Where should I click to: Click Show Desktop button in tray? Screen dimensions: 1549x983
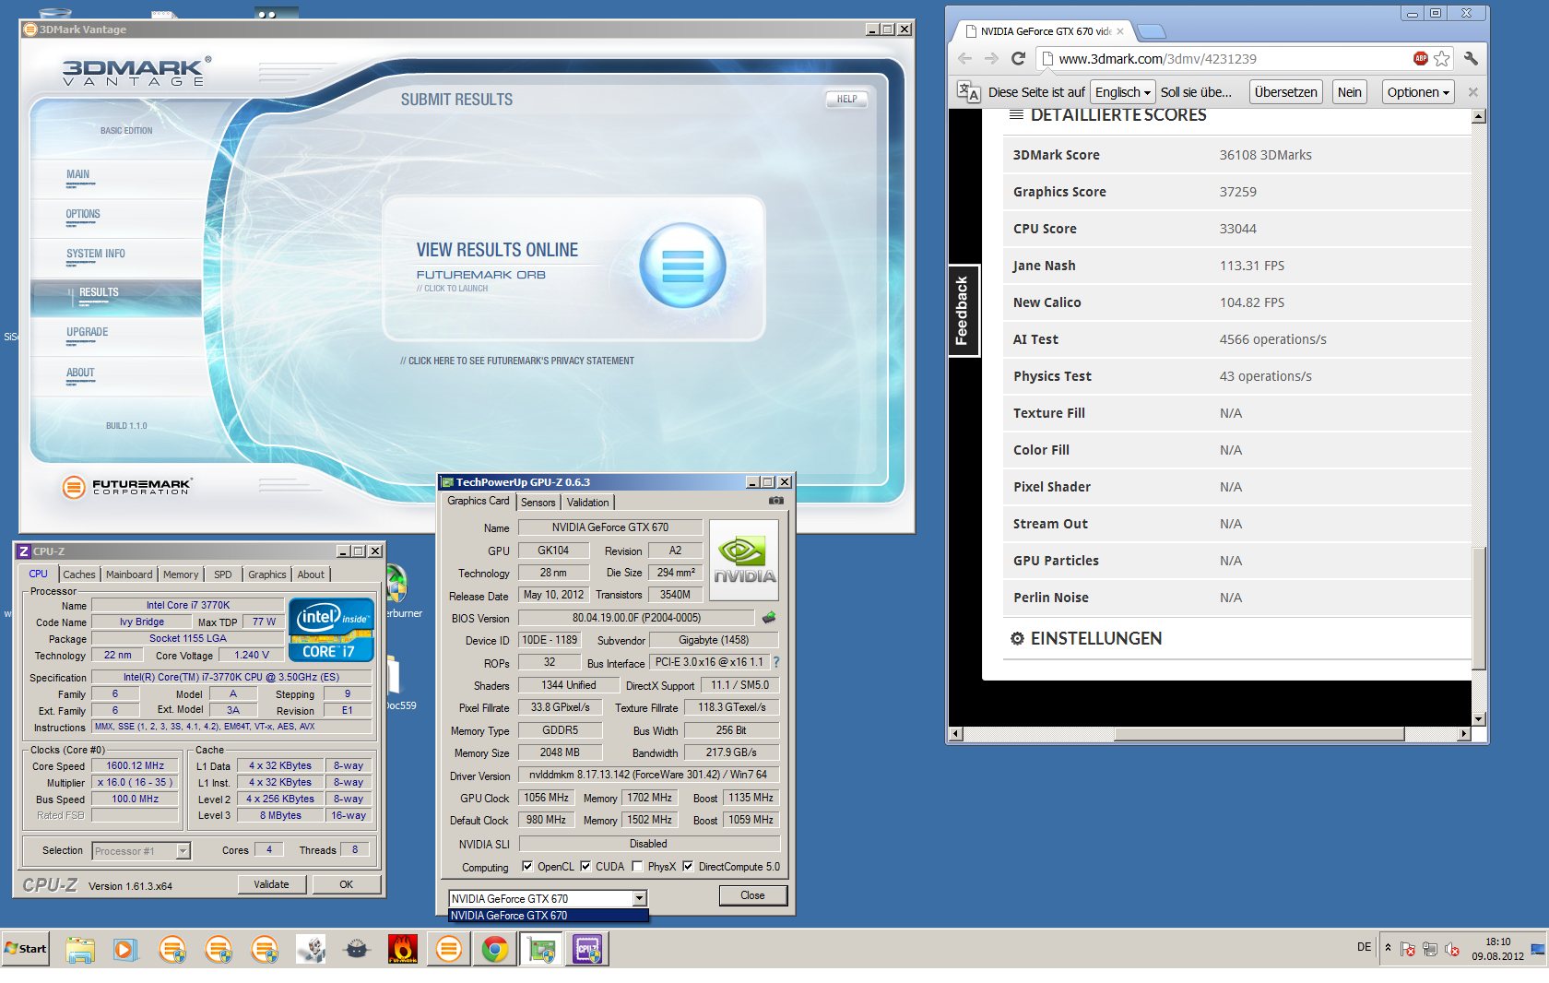coord(1538,949)
